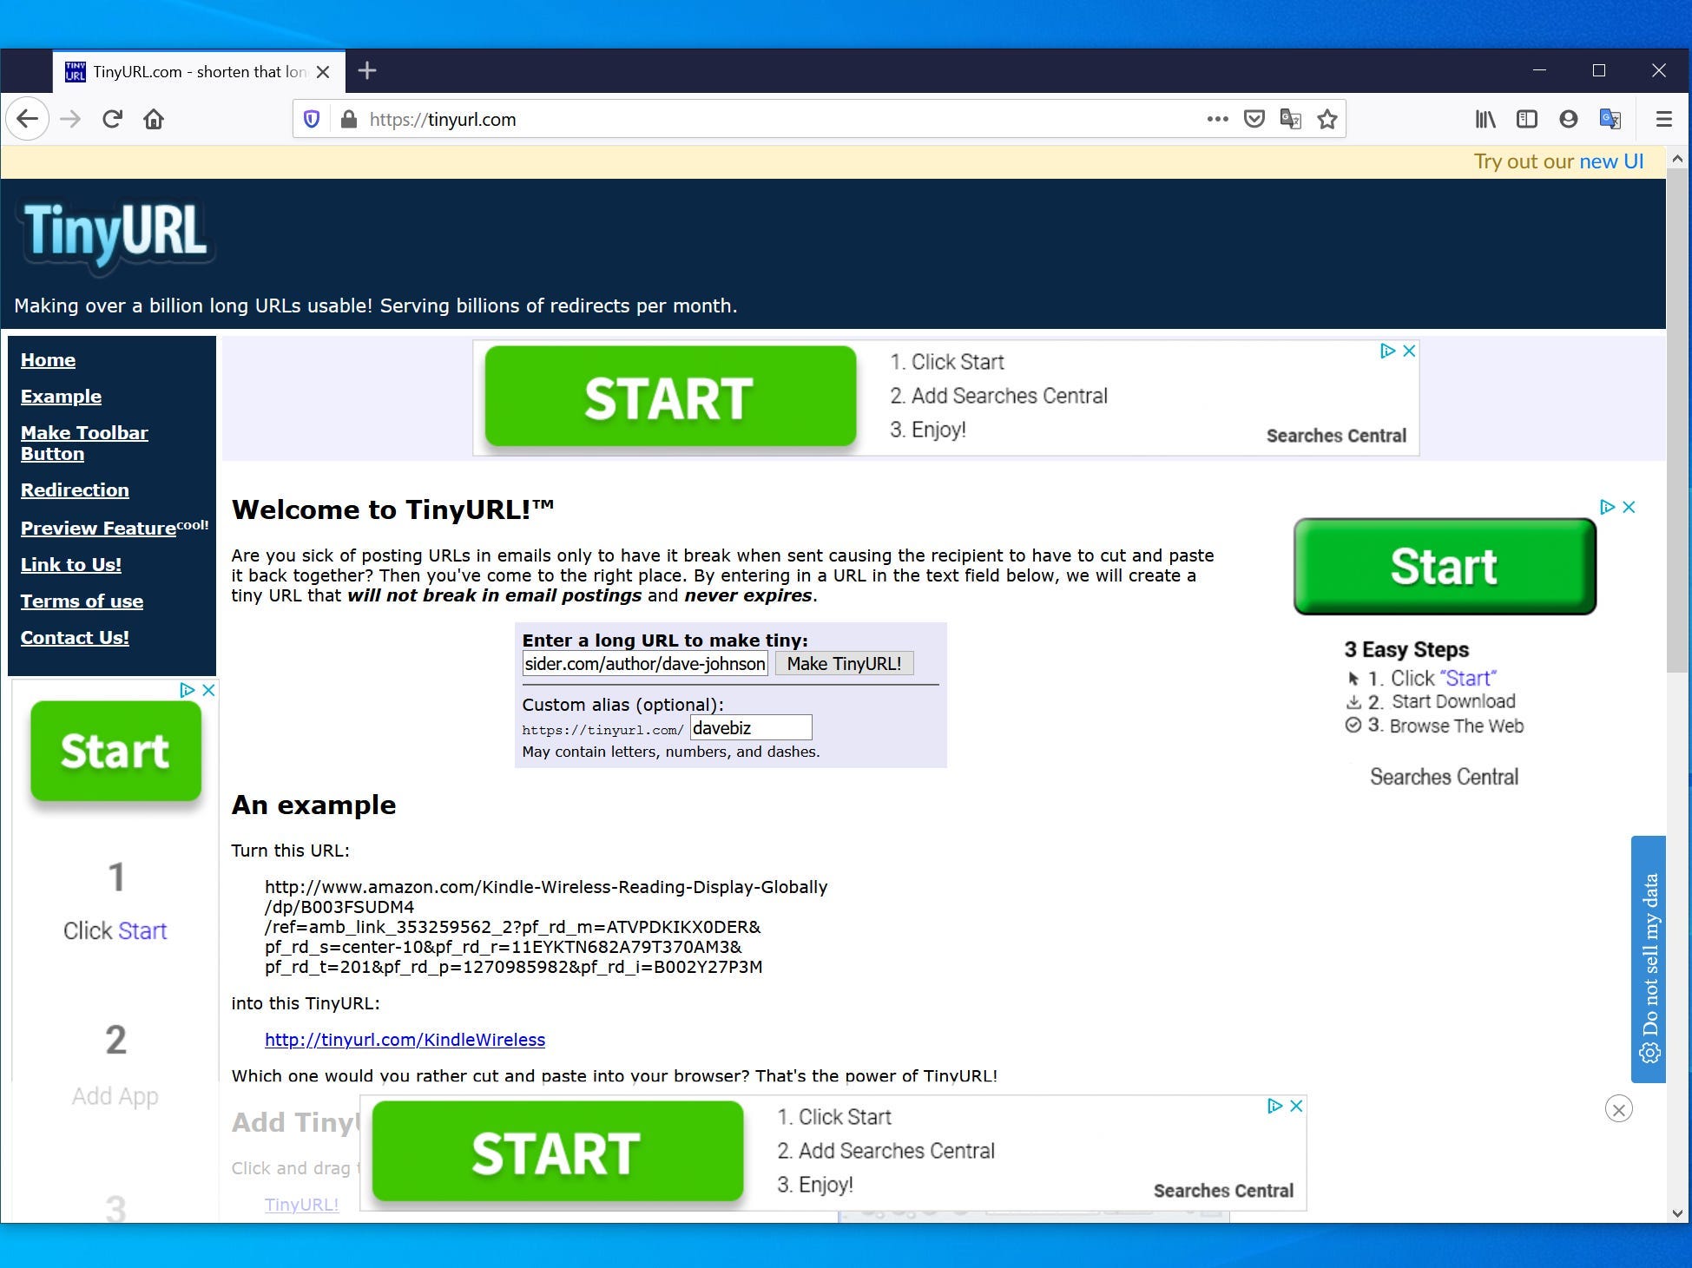The height and width of the screenshot is (1268, 1692).
Task: Click AdChoices icon on right sidebar ad
Action: pos(1607,507)
